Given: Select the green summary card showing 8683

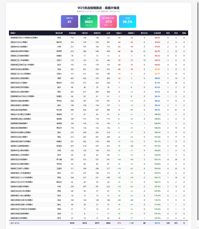Looking at the screenshot, I should [89, 22].
